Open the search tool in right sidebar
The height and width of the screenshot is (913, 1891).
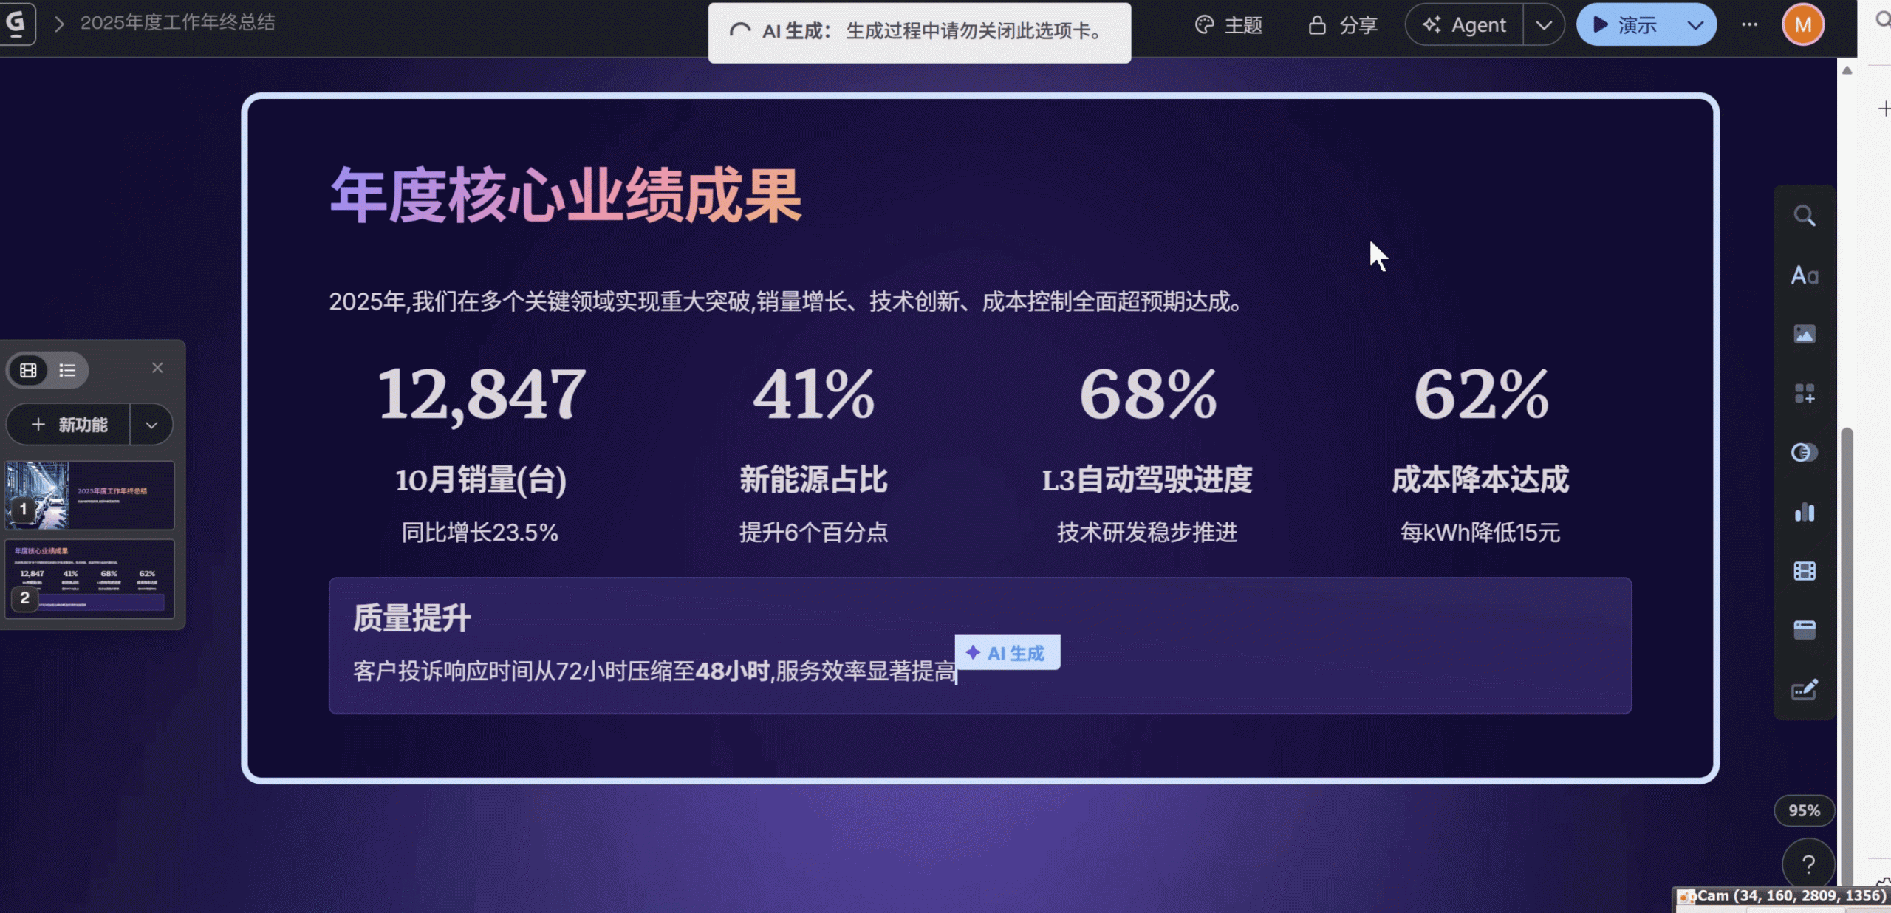[x=1805, y=216]
